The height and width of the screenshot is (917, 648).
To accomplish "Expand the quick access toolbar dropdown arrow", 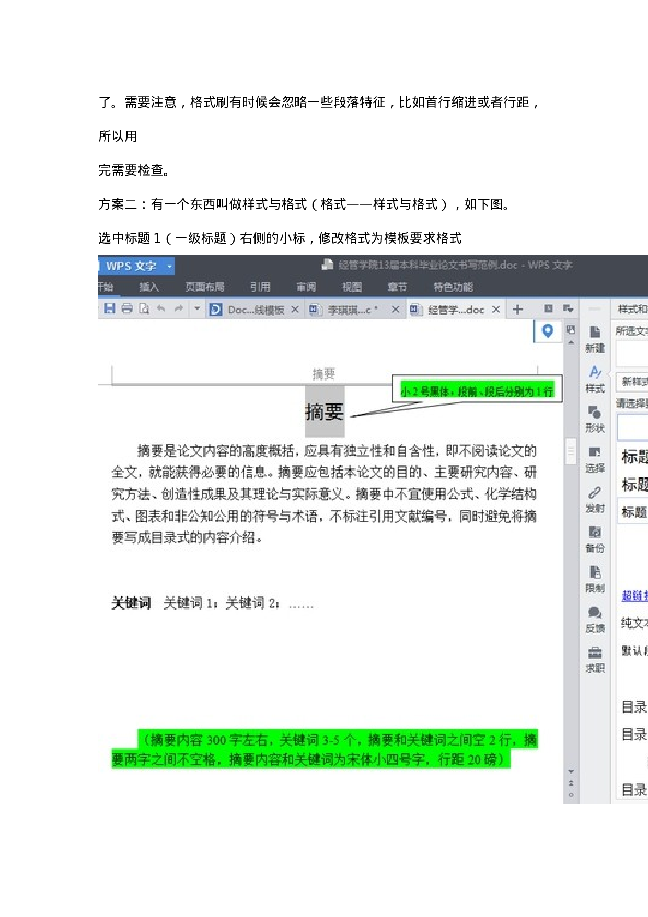I will (197, 308).
